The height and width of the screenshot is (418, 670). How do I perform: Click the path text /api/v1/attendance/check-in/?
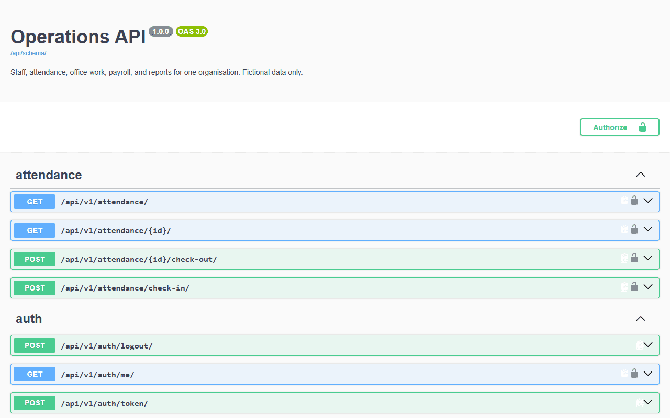125,288
